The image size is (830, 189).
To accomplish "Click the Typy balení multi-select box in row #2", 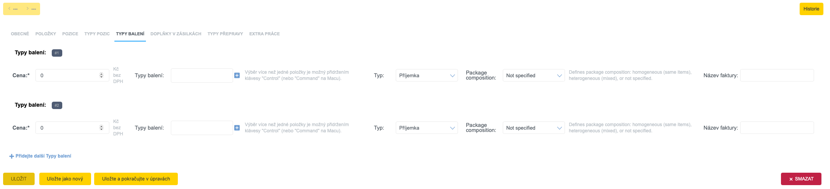I will coord(202,128).
